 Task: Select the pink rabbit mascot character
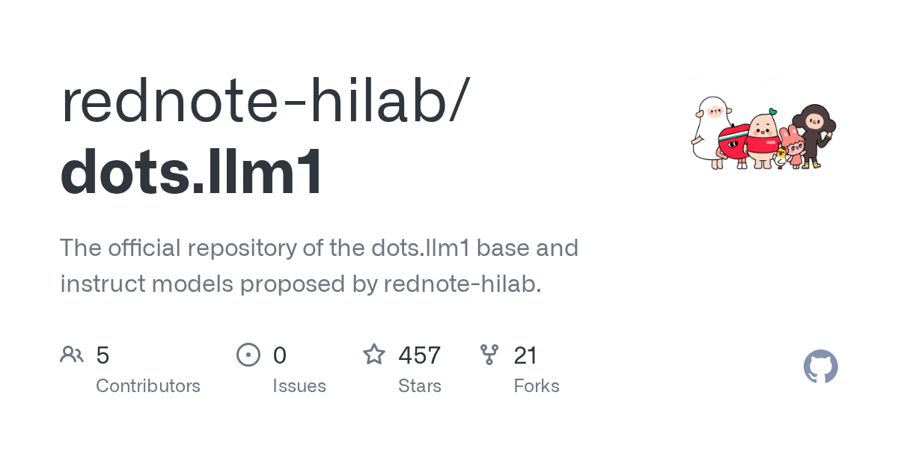coord(792,146)
